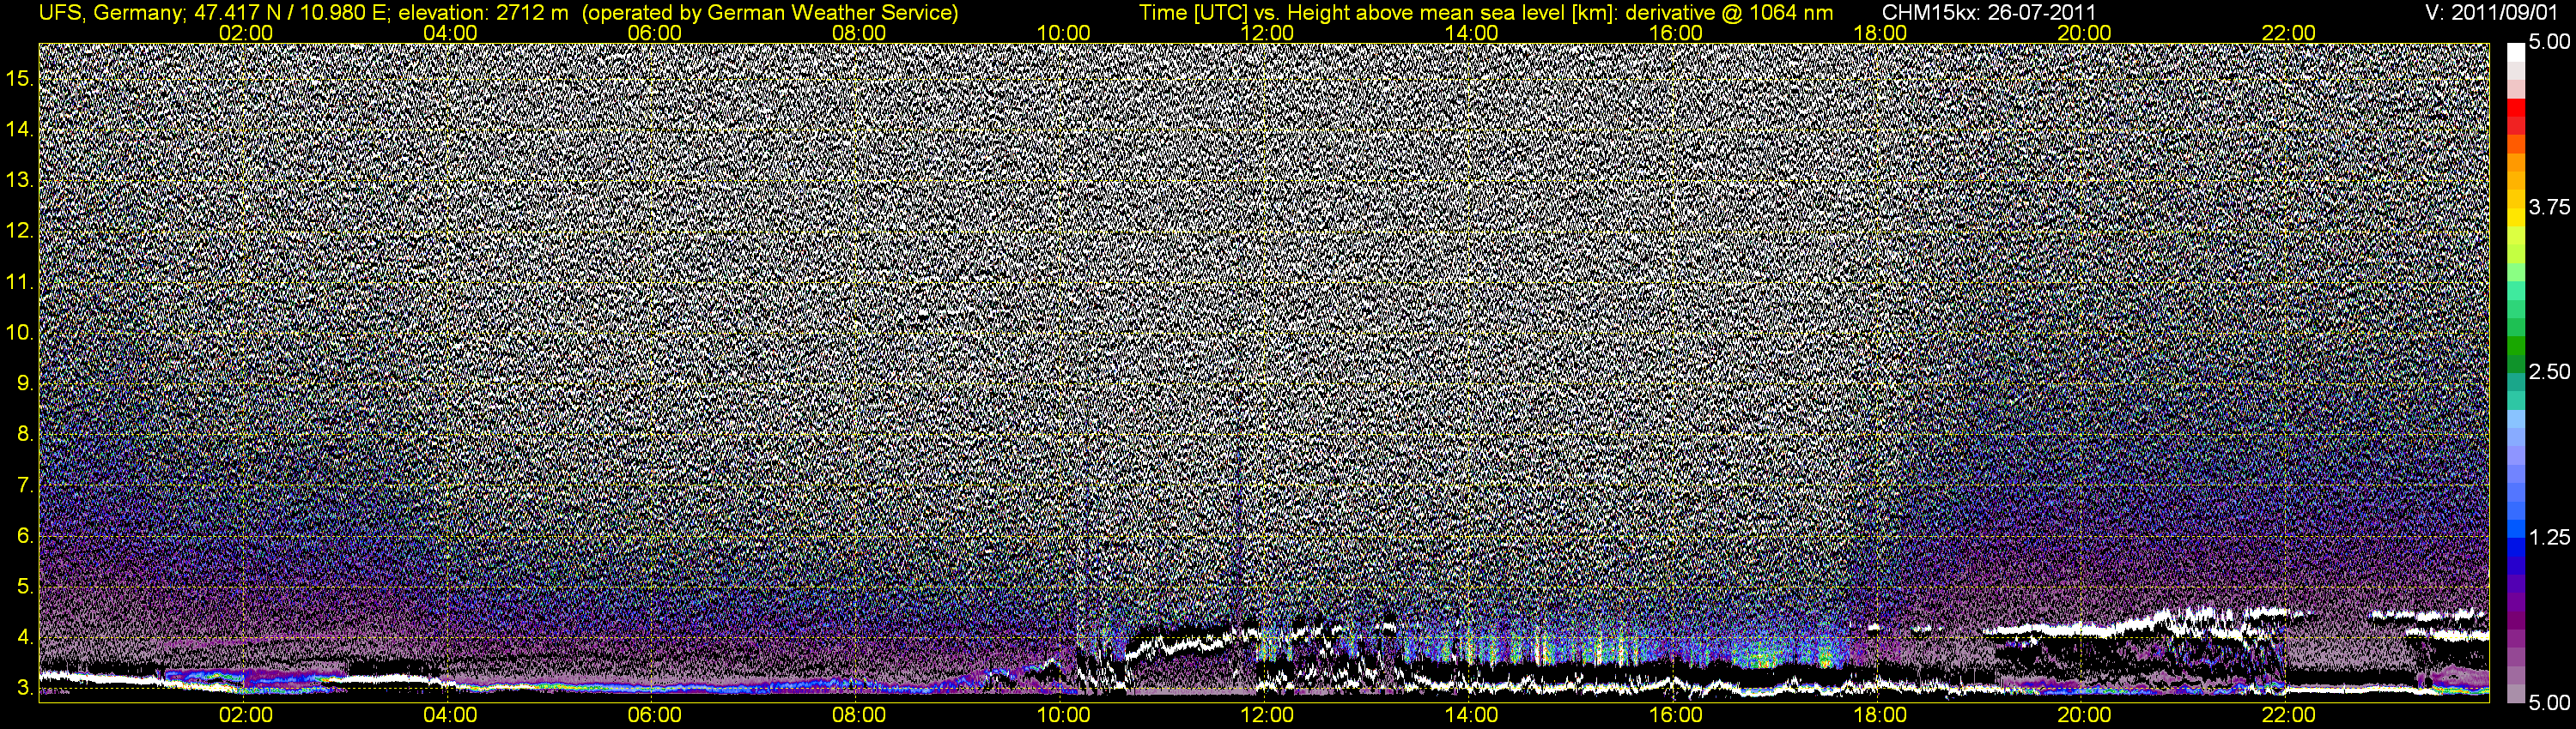Click the text "derivative @ 1064 nm"

coord(1729,13)
